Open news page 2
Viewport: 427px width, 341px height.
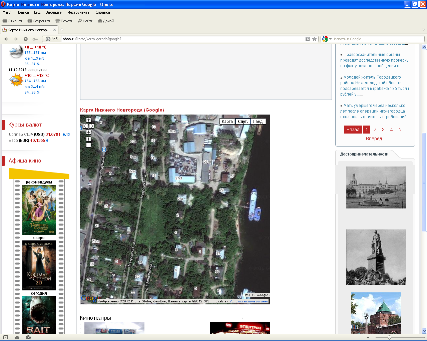click(375, 130)
